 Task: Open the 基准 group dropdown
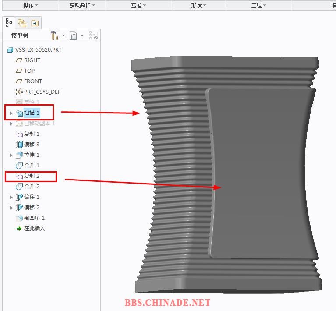click(138, 5)
